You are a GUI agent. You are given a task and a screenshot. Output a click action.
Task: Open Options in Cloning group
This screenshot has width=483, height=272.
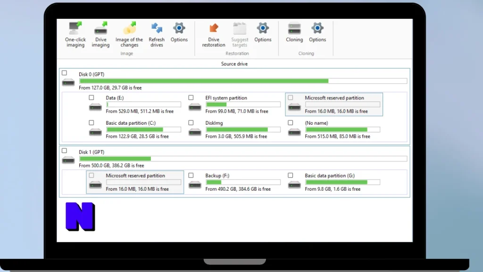point(317,32)
